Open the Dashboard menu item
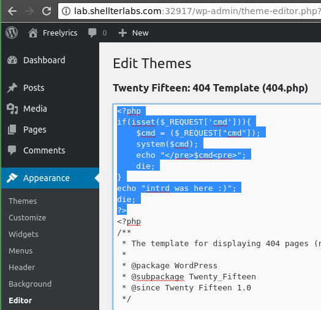This screenshot has height=310, width=321. tap(44, 60)
